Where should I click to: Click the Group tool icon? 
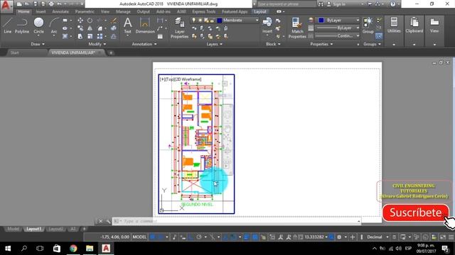pyautogui.click(x=368, y=25)
